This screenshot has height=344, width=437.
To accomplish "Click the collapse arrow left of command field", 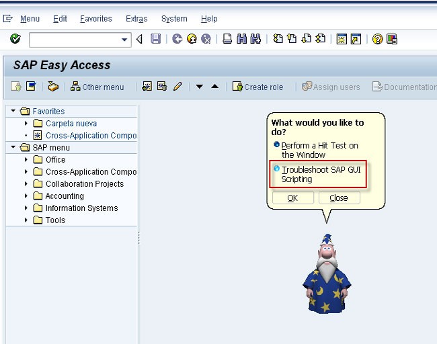I will coord(139,39).
